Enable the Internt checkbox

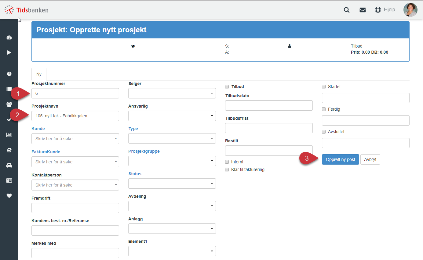point(227,162)
